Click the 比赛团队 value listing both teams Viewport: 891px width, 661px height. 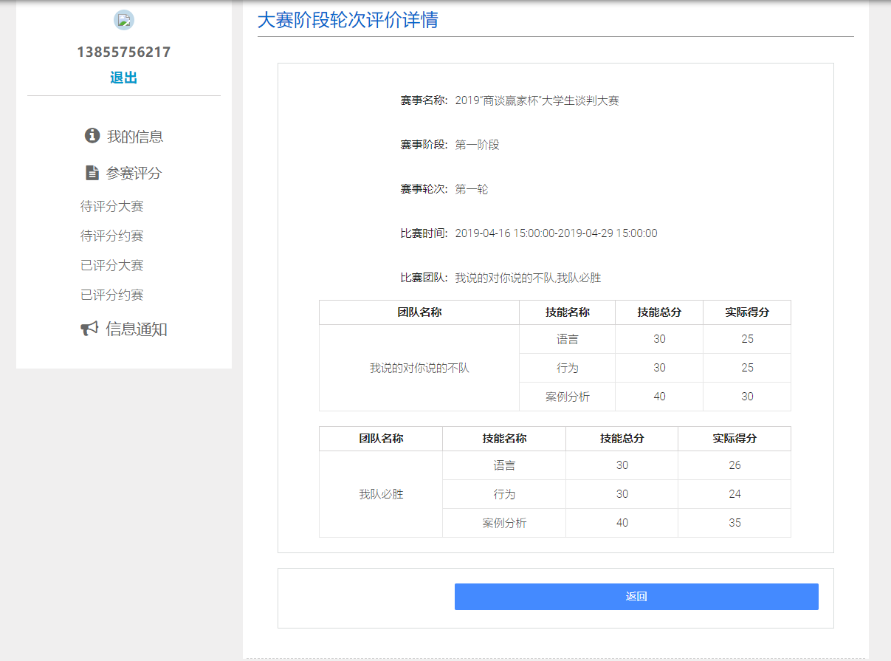[529, 278]
